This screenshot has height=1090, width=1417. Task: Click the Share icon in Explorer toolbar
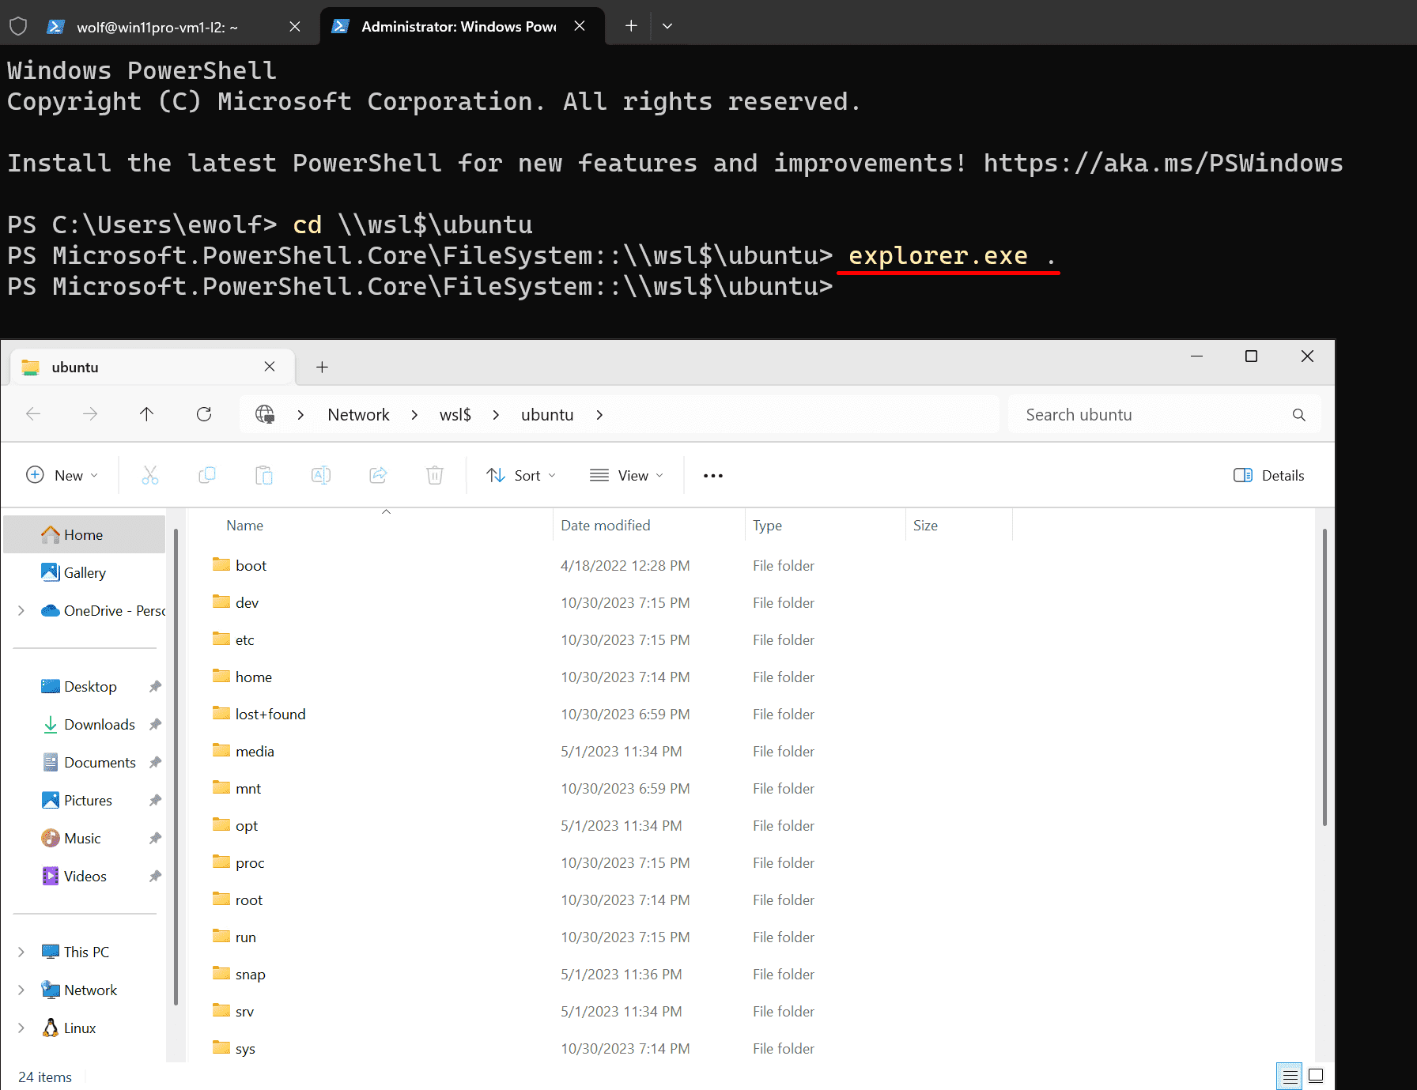click(x=377, y=475)
